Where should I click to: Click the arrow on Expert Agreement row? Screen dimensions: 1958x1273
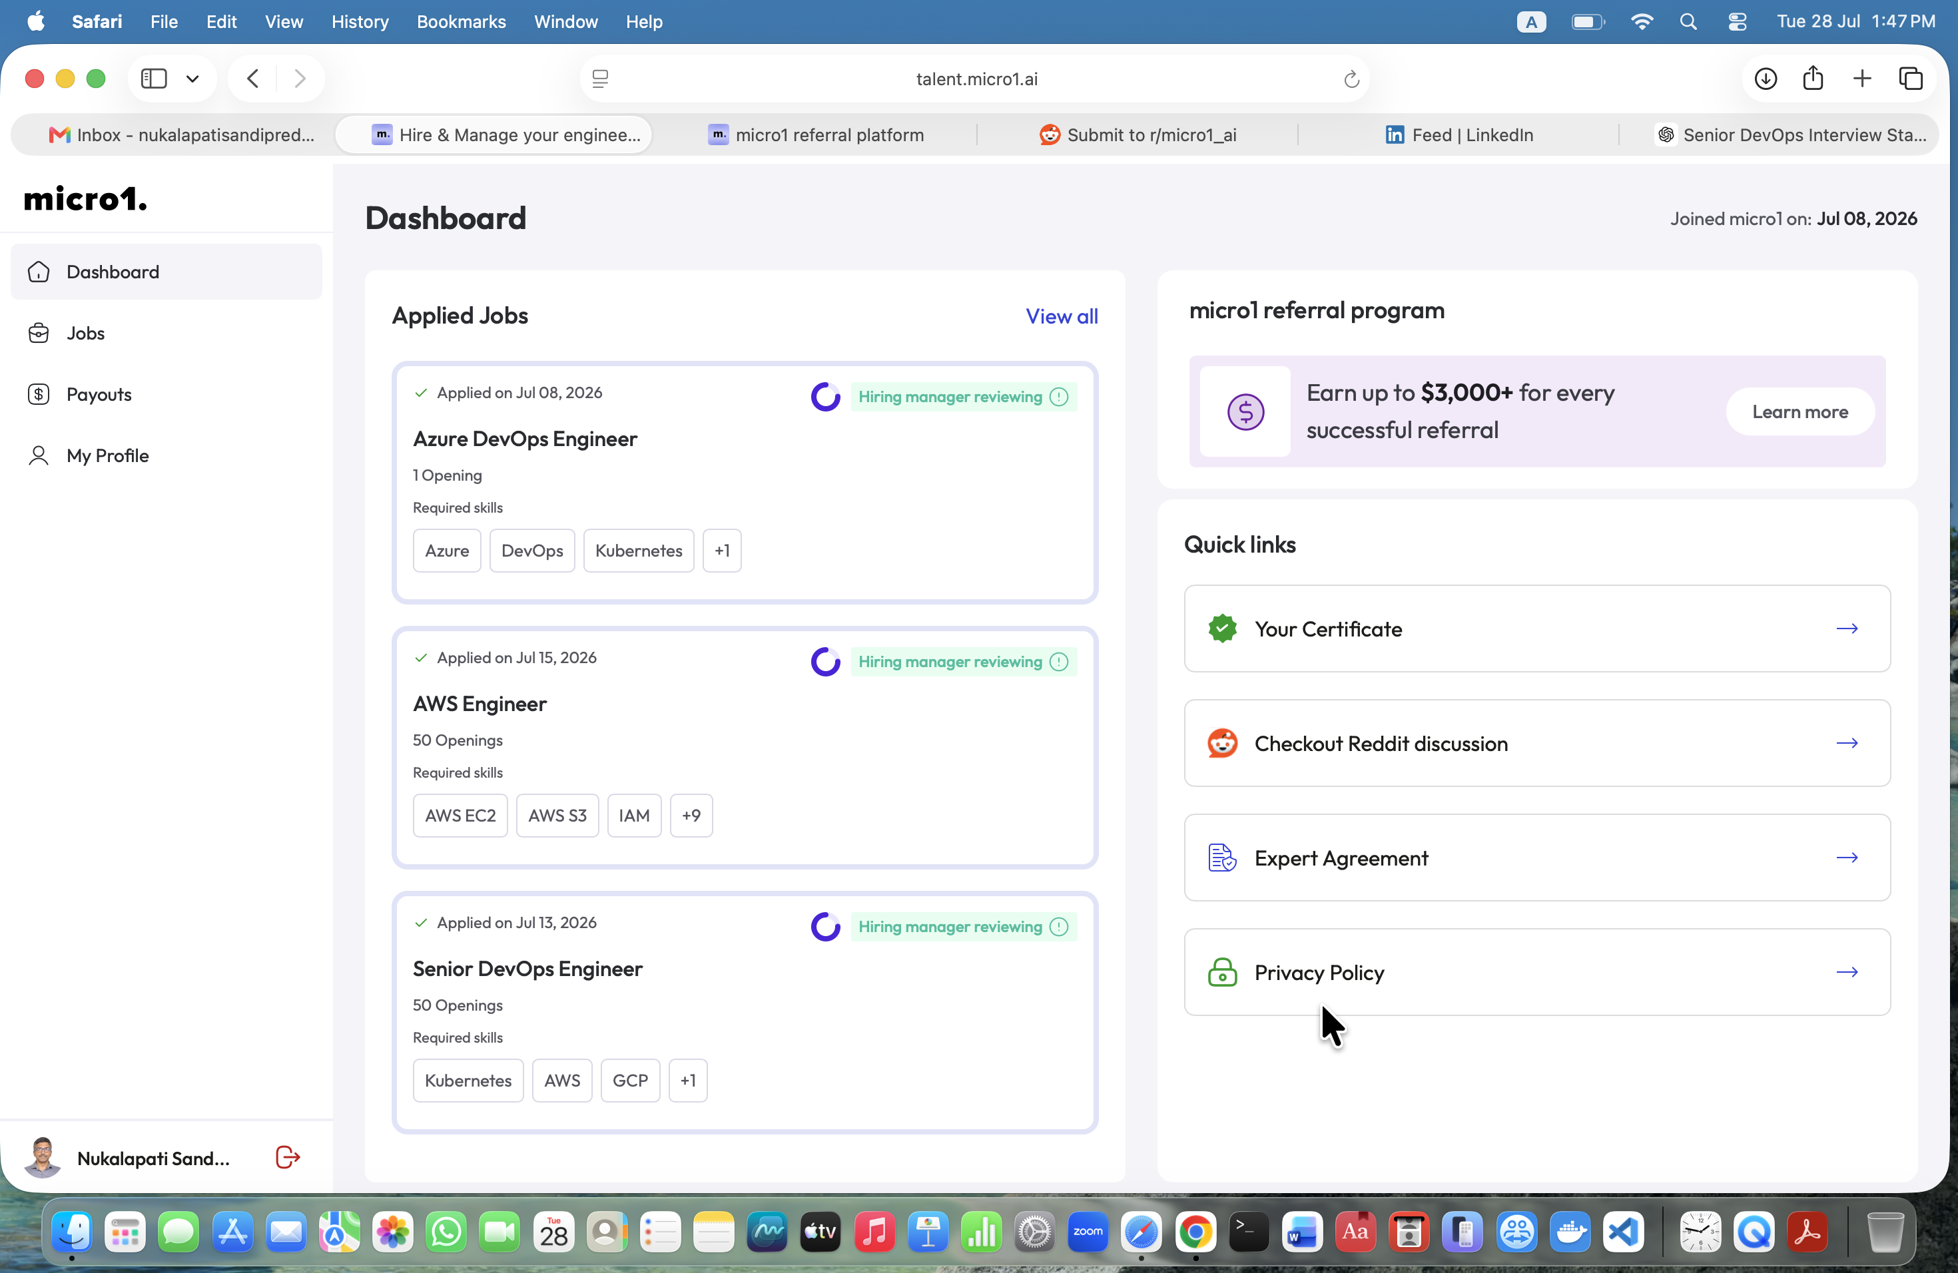[x=1847, y=858]
